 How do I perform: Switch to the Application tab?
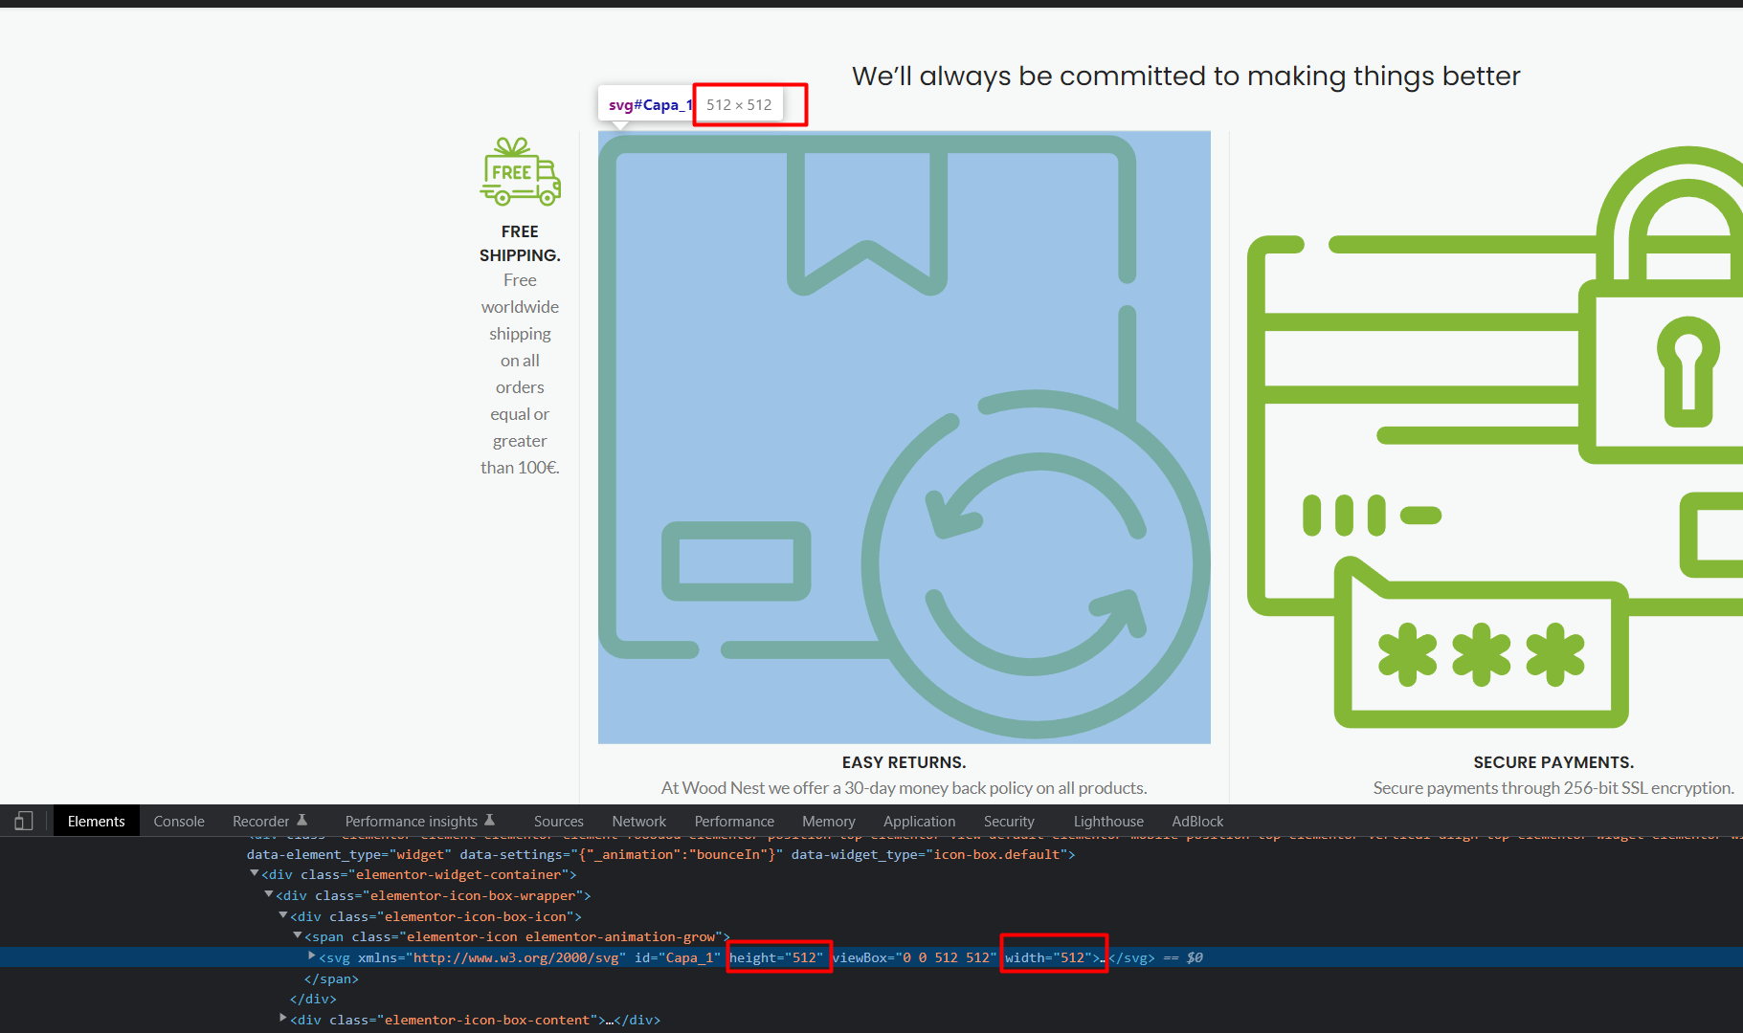(x=919, y=821)
